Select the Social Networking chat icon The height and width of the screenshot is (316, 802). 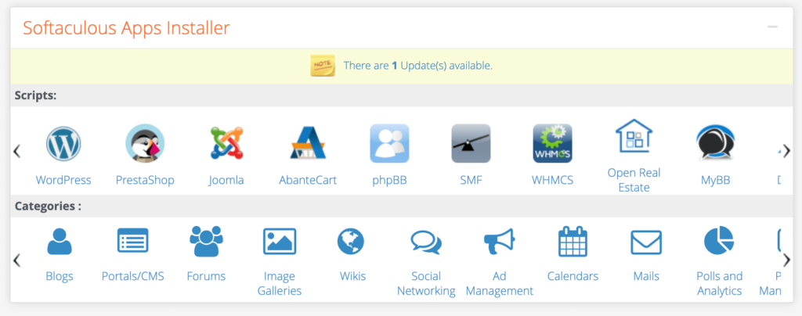(x=426, y=242)
